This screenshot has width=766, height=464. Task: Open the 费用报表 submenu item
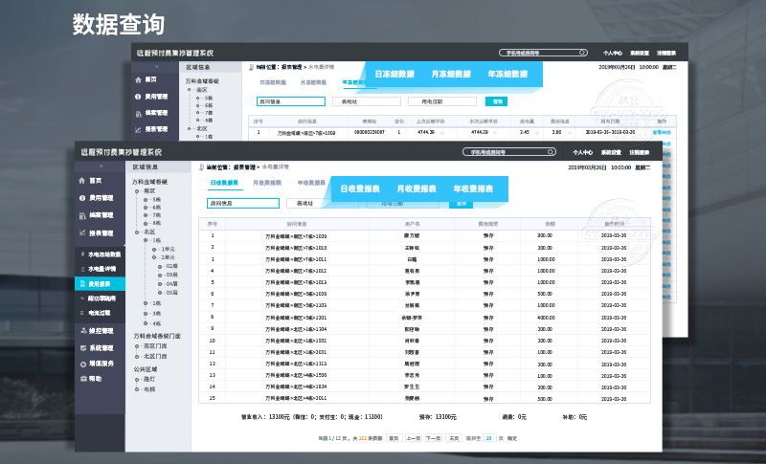pyautogui.click(x=100, y=284)
